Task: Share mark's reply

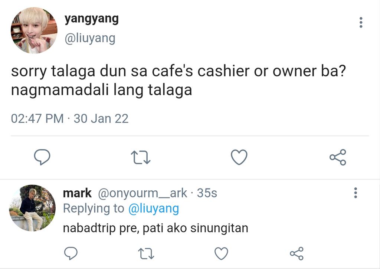Action: click(x=297, y=253)
